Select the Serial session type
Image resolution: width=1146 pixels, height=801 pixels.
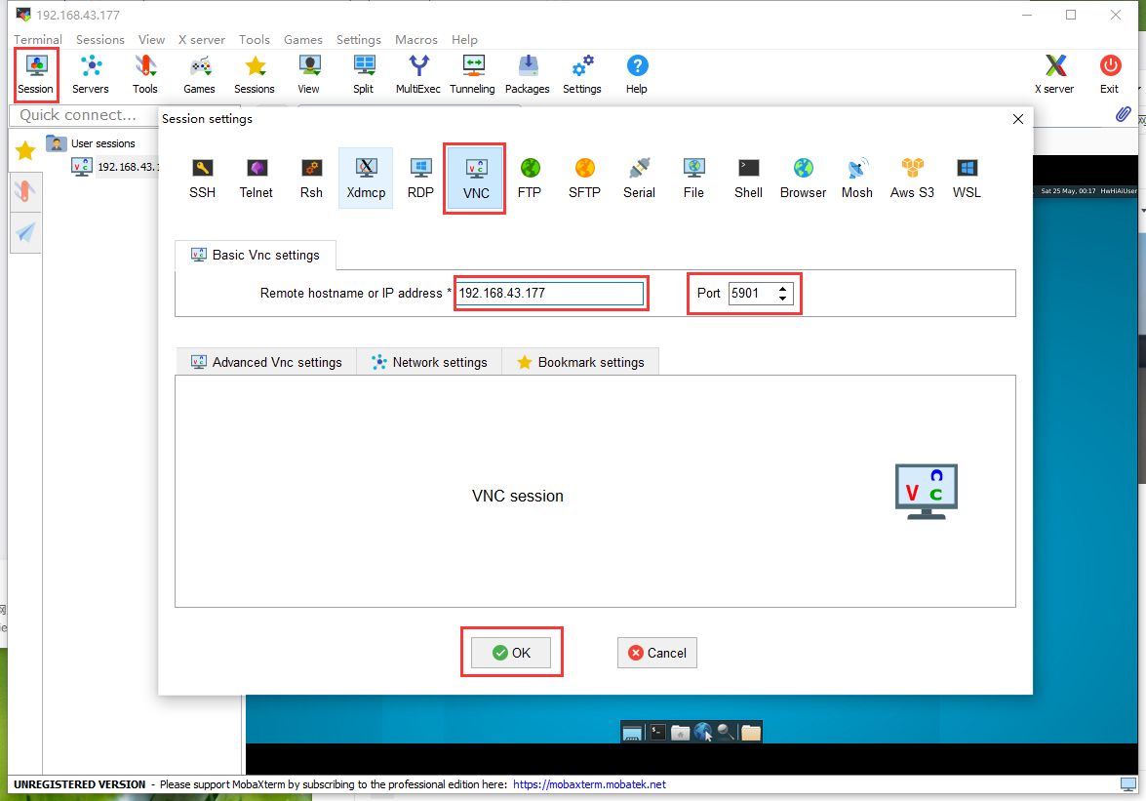click(640, 179)
